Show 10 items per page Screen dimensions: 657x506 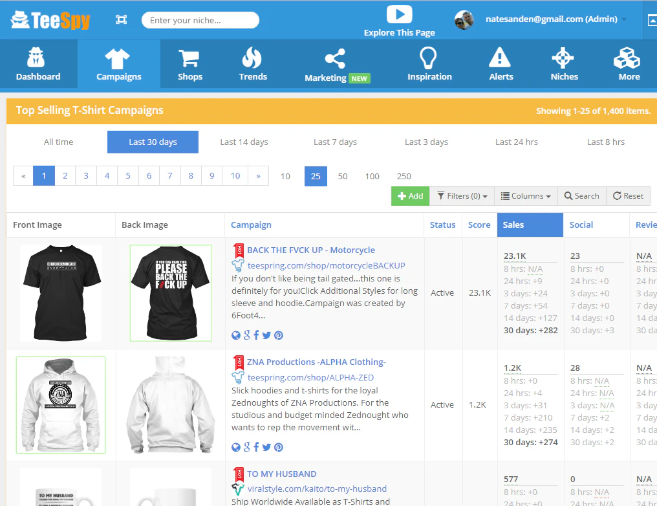tap(285, 176)
